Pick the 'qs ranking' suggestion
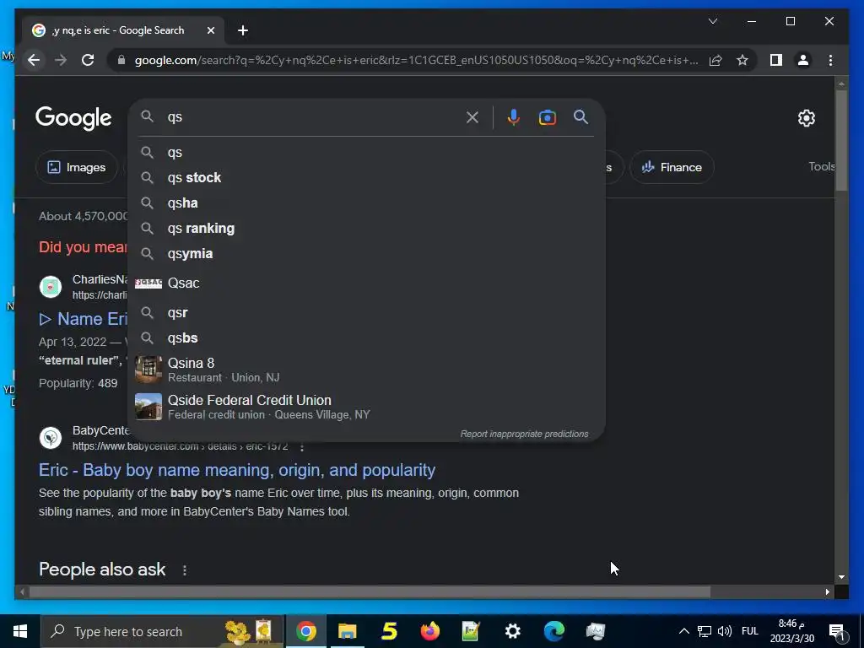 pos(366,228)
